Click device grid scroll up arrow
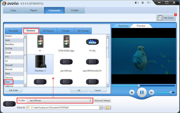 point(107,36)
